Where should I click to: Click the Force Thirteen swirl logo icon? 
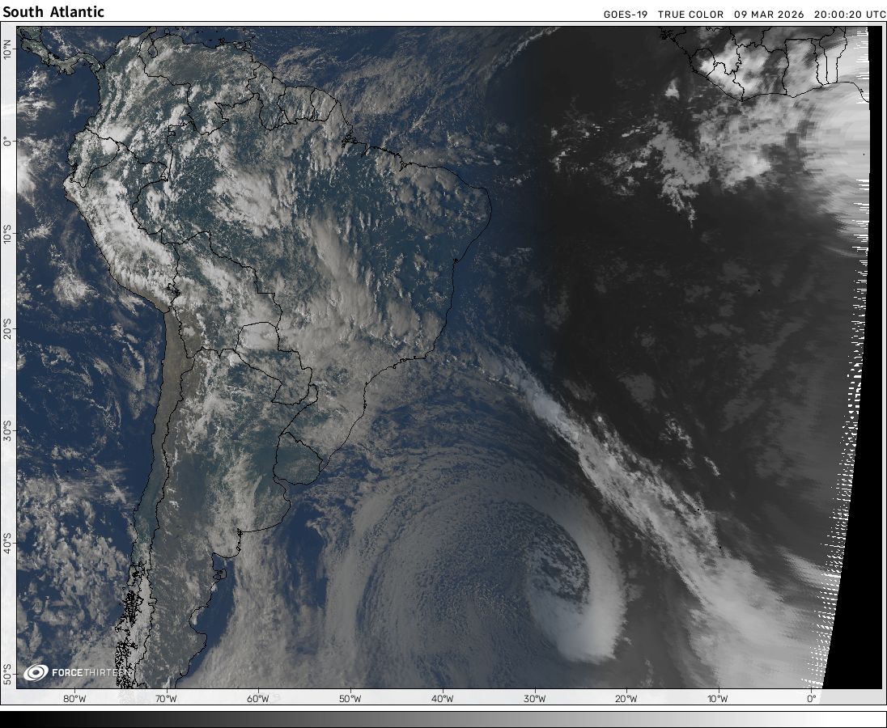(x=36, y=672)
